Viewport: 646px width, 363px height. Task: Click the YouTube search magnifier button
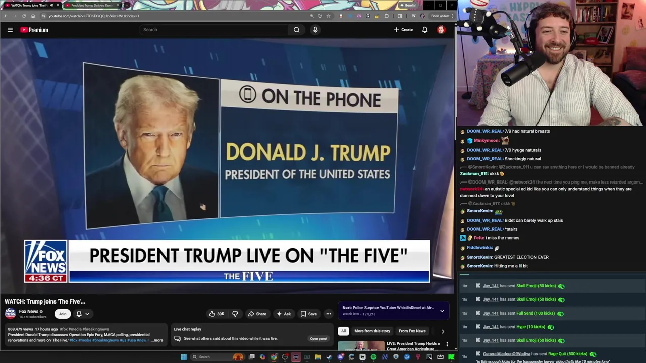click(x=296, y=30)
